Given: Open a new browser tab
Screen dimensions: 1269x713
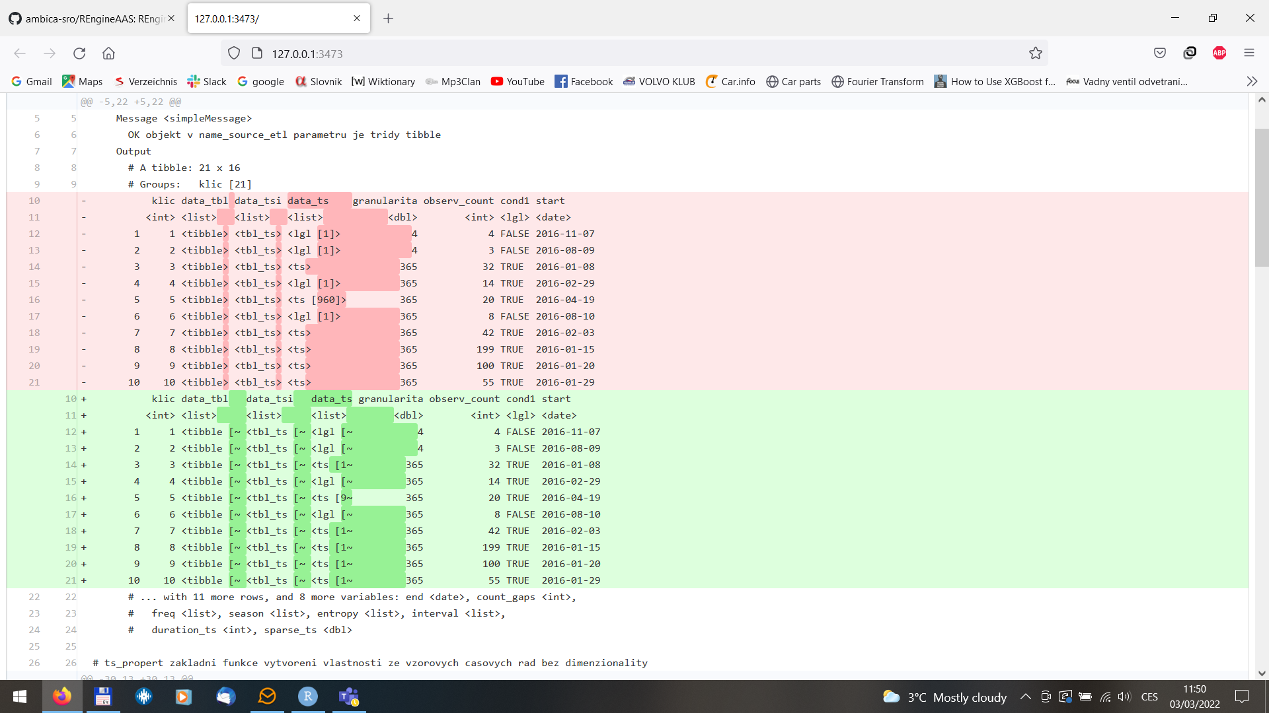Looking at the screenshot, I should coord(388,18).
